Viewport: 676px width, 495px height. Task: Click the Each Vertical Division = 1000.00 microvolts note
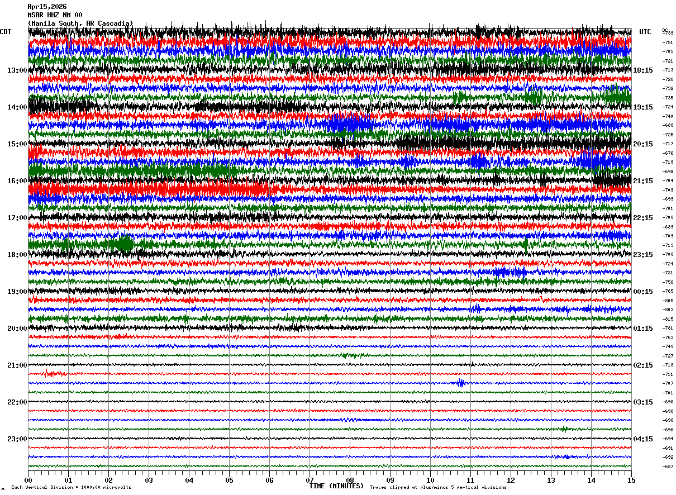71,487
